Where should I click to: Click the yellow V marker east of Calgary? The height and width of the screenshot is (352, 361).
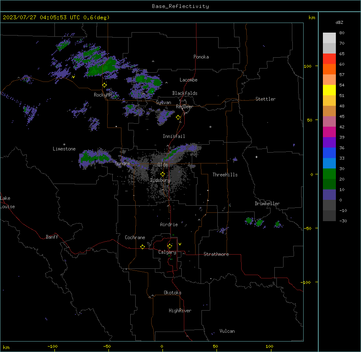[180, 244]
